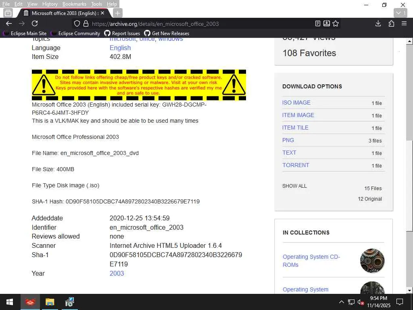Reload the current page
The width and height of the screenshot is (413, 310).
(35, 23)
